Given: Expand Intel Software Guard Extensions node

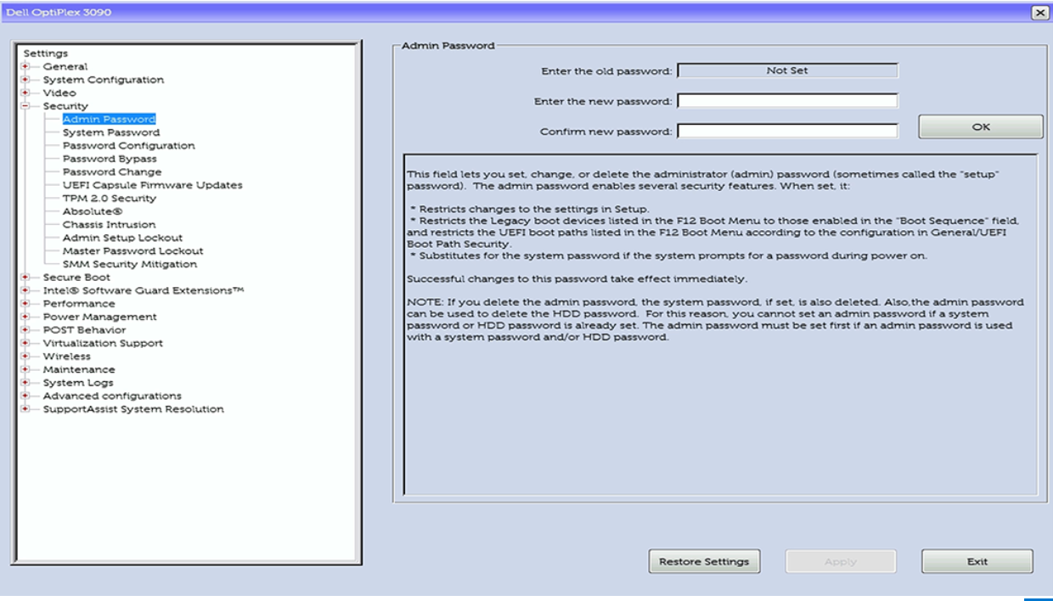Looking at the screenshot, I should [25, 289].
